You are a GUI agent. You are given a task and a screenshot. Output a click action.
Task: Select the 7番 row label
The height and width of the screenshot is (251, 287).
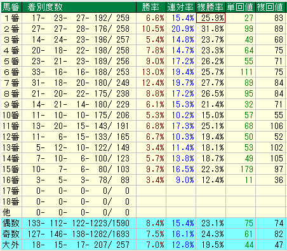11,83
